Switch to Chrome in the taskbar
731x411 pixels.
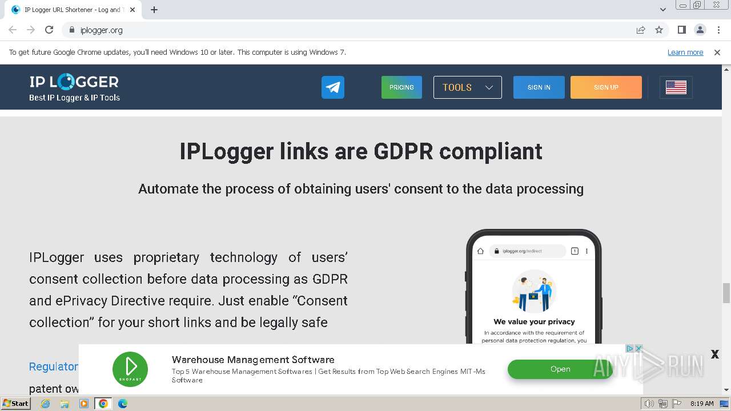[x=103, y=404]
